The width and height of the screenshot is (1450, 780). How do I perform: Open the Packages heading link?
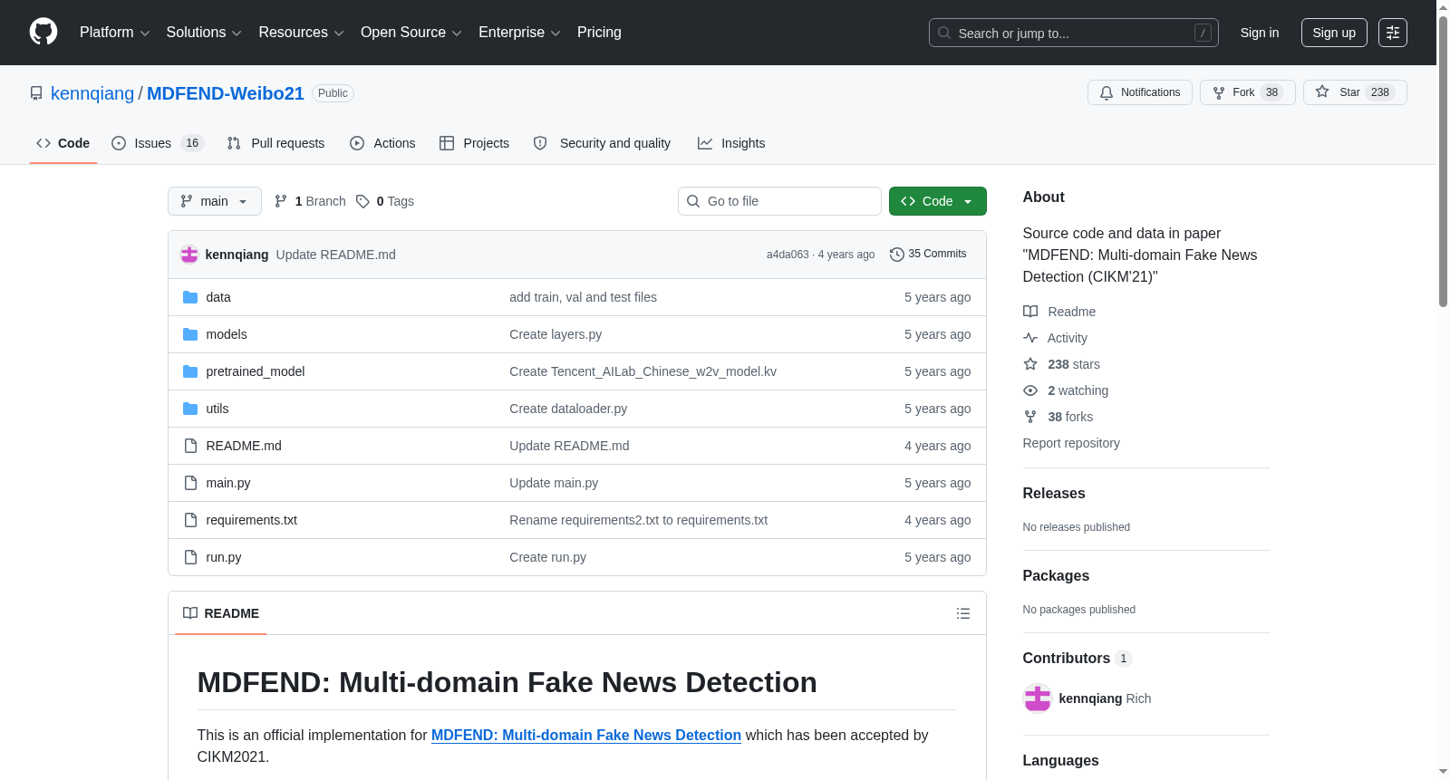(1056, 576)
